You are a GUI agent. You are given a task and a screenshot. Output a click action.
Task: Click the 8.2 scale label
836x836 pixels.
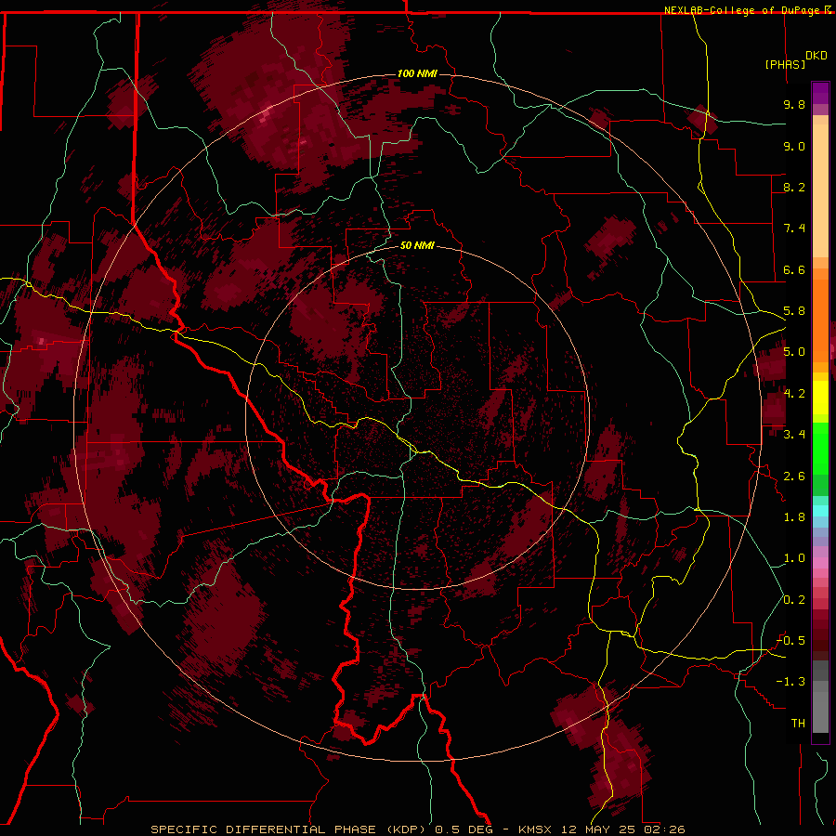[x=794, y=187]
